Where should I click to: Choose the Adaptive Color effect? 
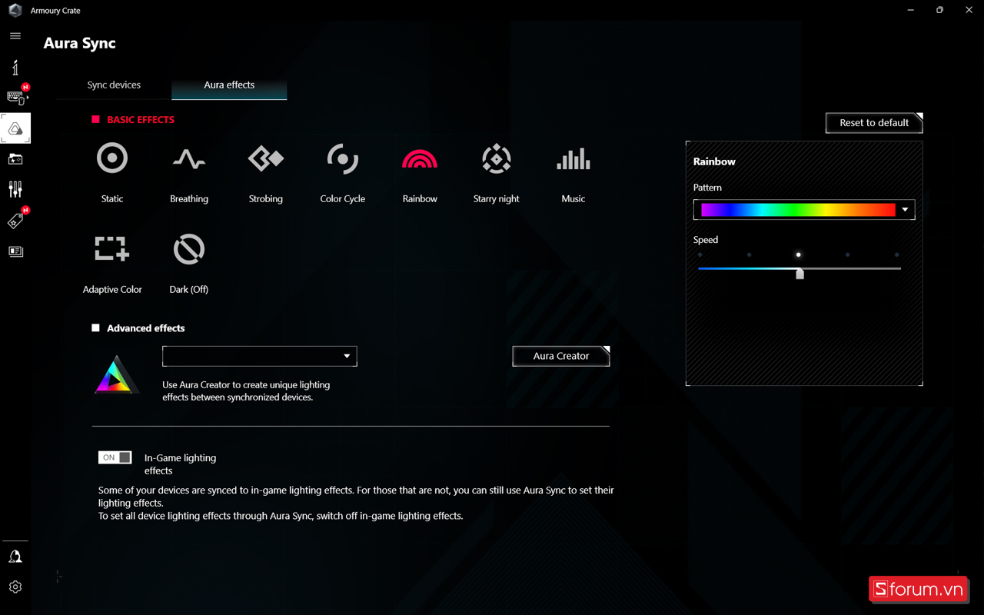coord(112,250)
